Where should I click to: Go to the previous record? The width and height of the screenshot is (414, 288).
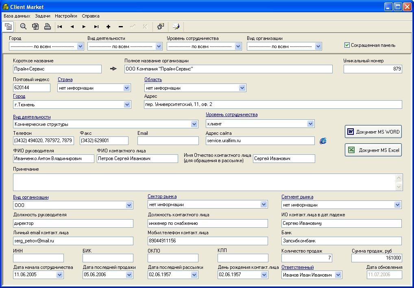point(72,26)
